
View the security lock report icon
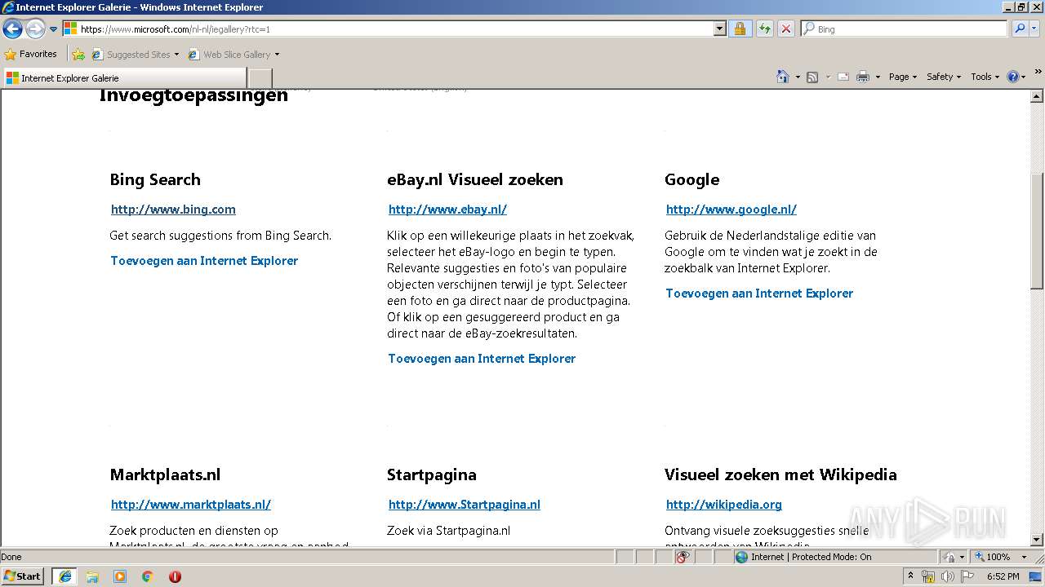[740, 29]
